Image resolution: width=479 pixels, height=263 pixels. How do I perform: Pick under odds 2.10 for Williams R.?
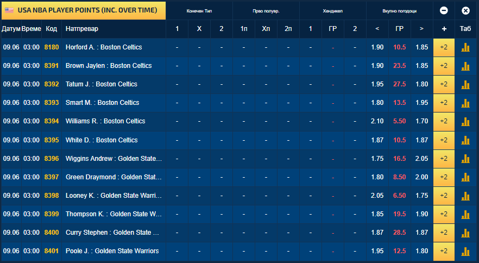coord(377,121)
